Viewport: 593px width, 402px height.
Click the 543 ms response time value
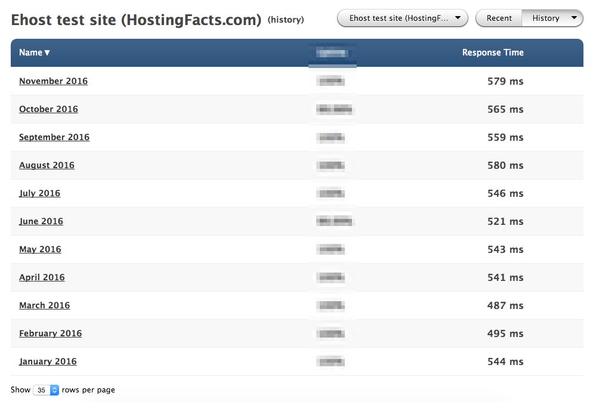click(x=505, y=249)
